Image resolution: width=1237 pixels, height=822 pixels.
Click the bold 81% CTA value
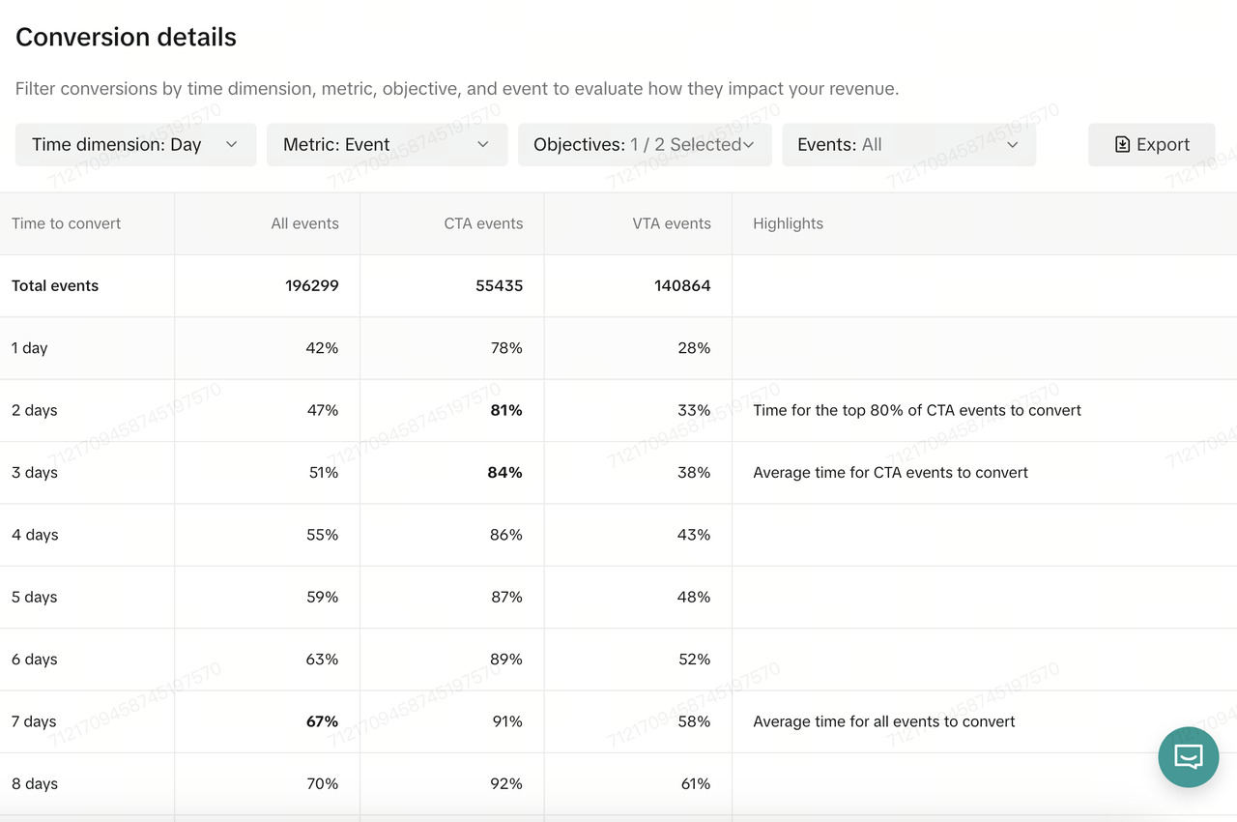coord(505,410)
